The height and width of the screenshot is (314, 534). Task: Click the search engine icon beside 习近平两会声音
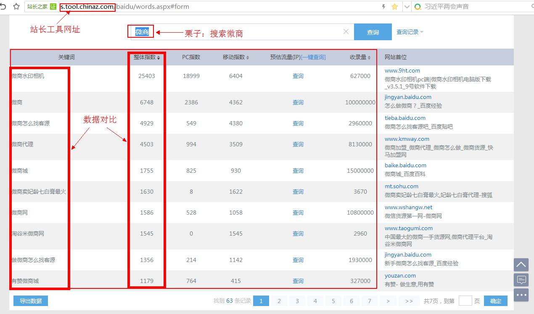[x=418, y=6]
